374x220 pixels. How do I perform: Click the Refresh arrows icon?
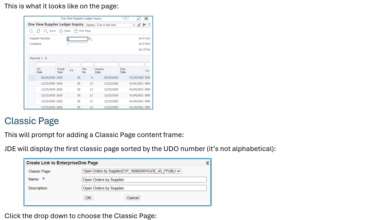pos(38,31)
